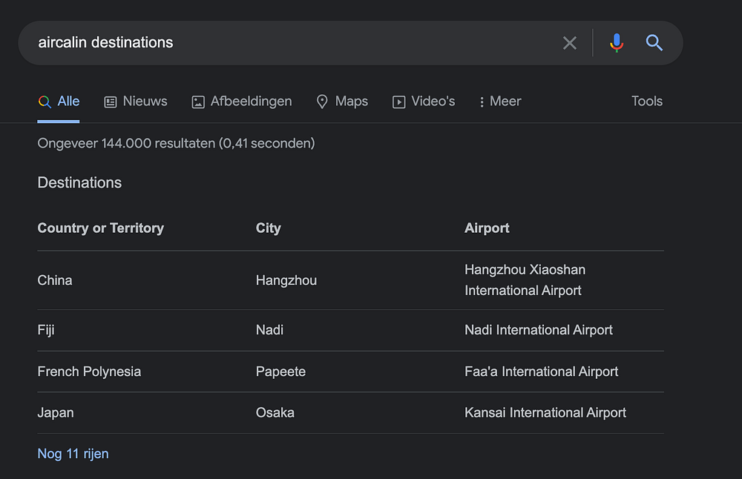Click the Nadi International Airport entry

coord(538,330)
